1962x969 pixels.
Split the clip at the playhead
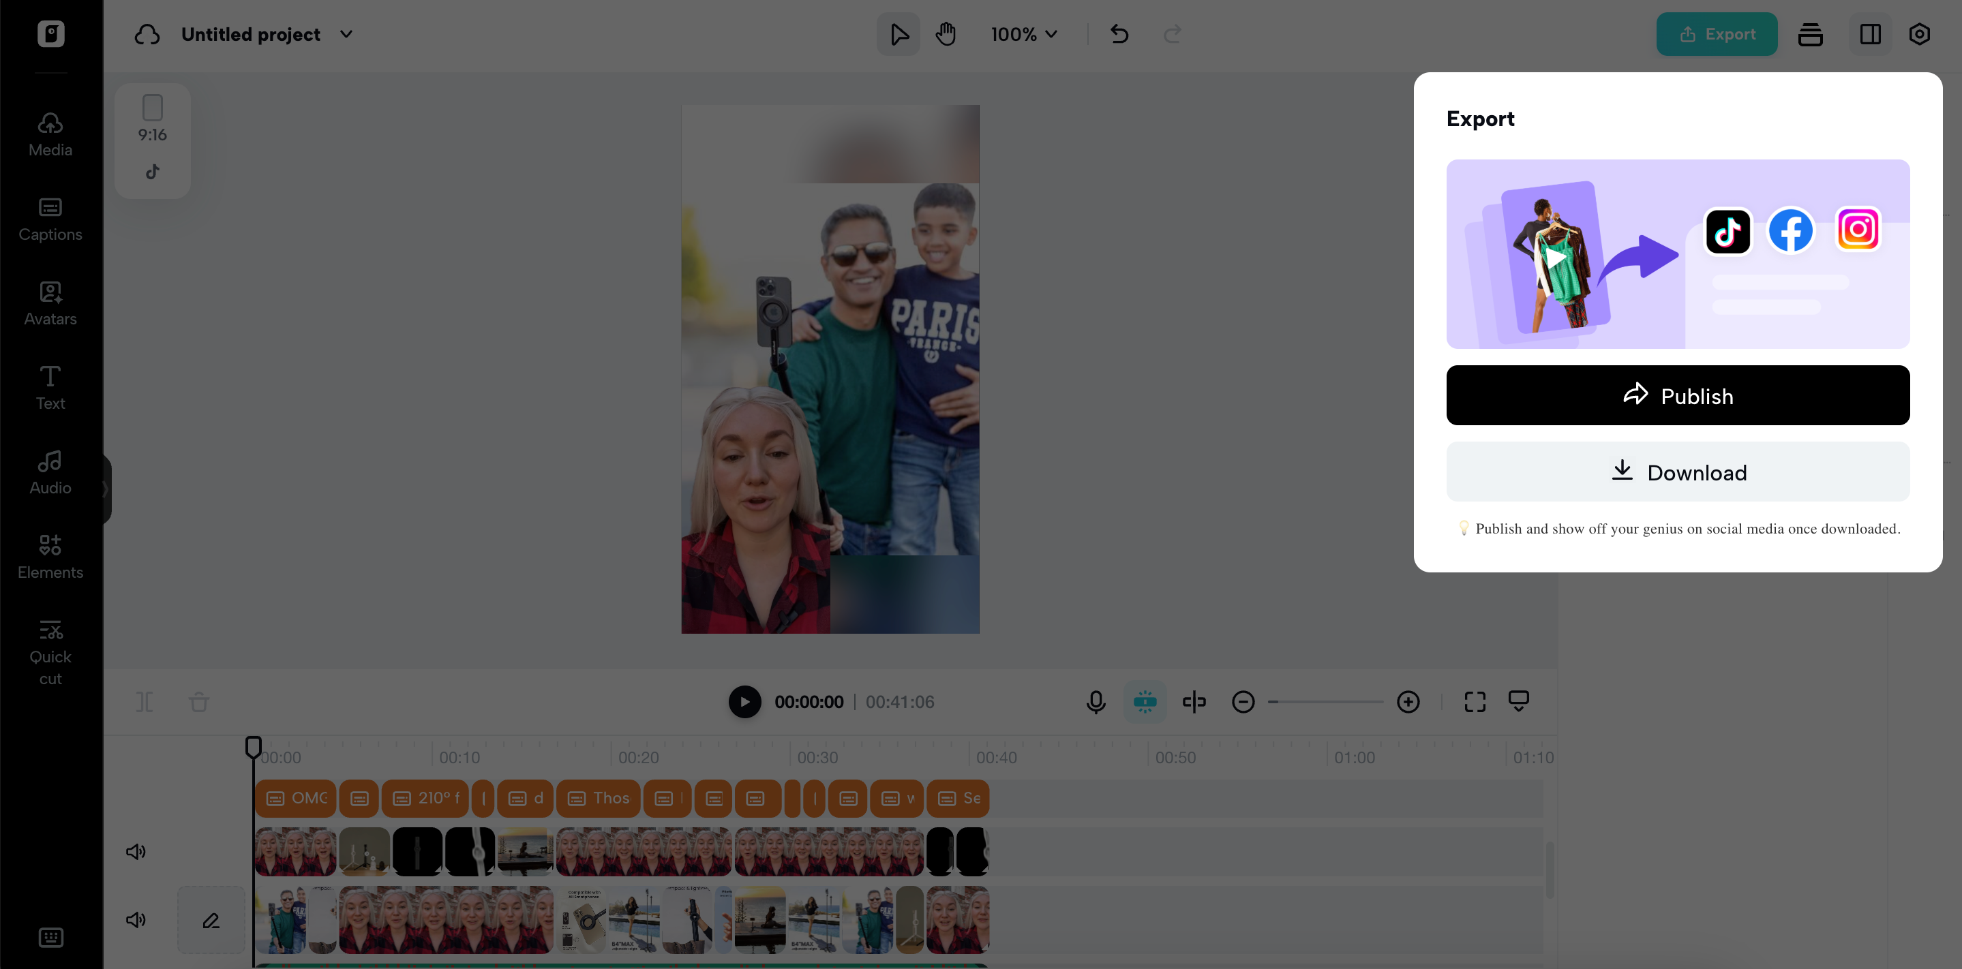coord(145,702)
